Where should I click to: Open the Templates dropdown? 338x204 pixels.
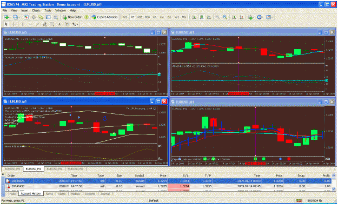coord(269,17)
